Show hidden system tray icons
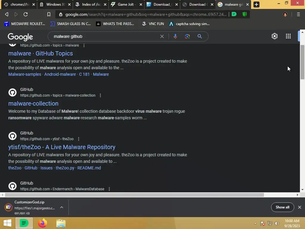The width and height of the screenshot is (305, 229). pyautogui.click(x=255, y=223)
